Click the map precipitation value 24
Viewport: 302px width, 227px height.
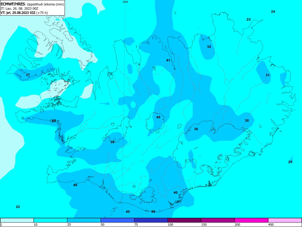click(x=273, y=12)
